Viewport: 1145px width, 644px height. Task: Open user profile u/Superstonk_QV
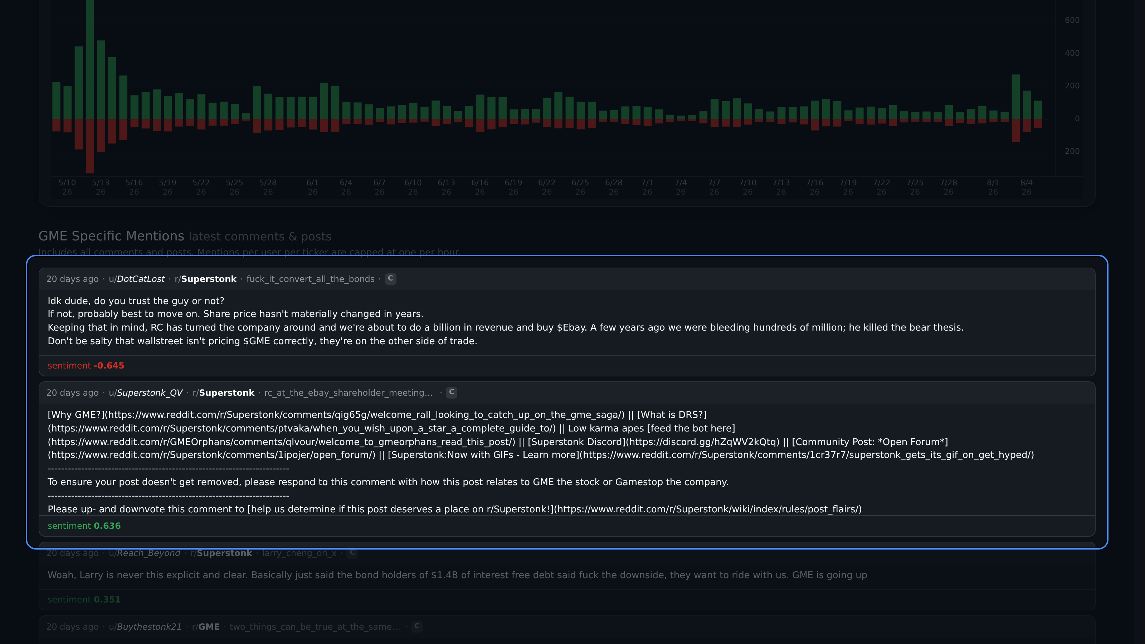point(145,393)
